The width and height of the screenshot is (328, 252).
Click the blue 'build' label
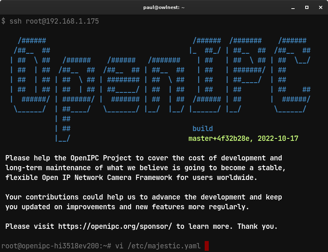[x=202, y=129]
